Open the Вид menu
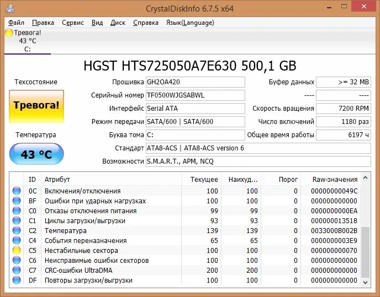380x297 pixels. click(x=97, y=23)
